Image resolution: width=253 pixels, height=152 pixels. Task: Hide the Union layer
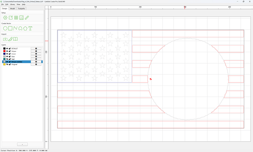7,54
